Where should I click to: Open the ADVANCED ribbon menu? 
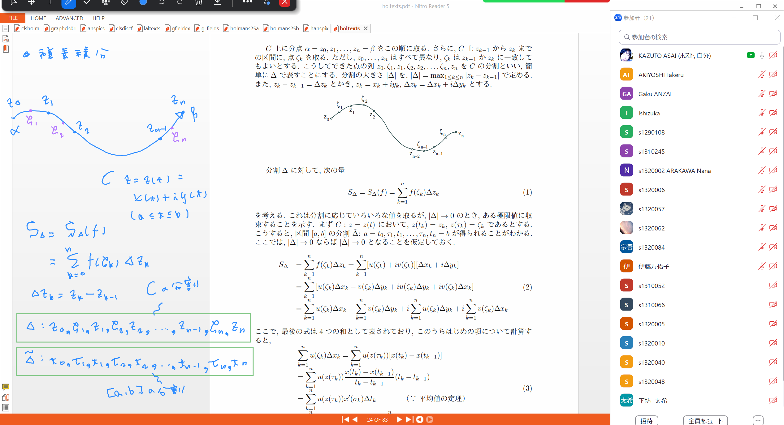point(69,18)
